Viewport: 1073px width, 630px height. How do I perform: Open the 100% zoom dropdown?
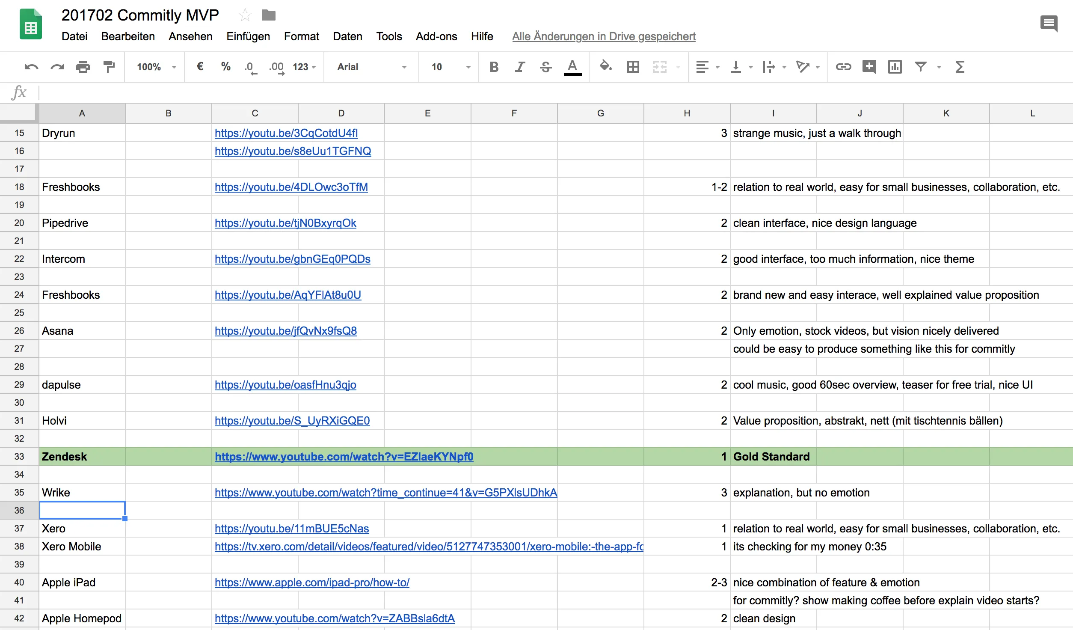point(156,67)
